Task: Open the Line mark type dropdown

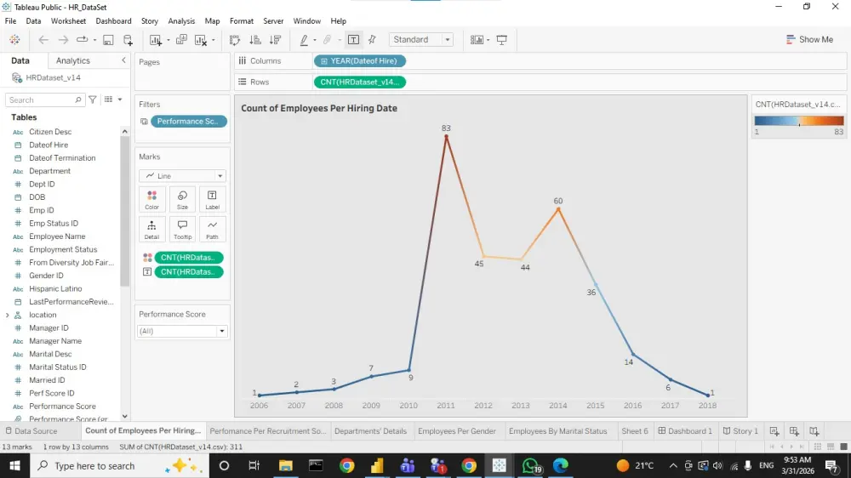Action: 182,176
